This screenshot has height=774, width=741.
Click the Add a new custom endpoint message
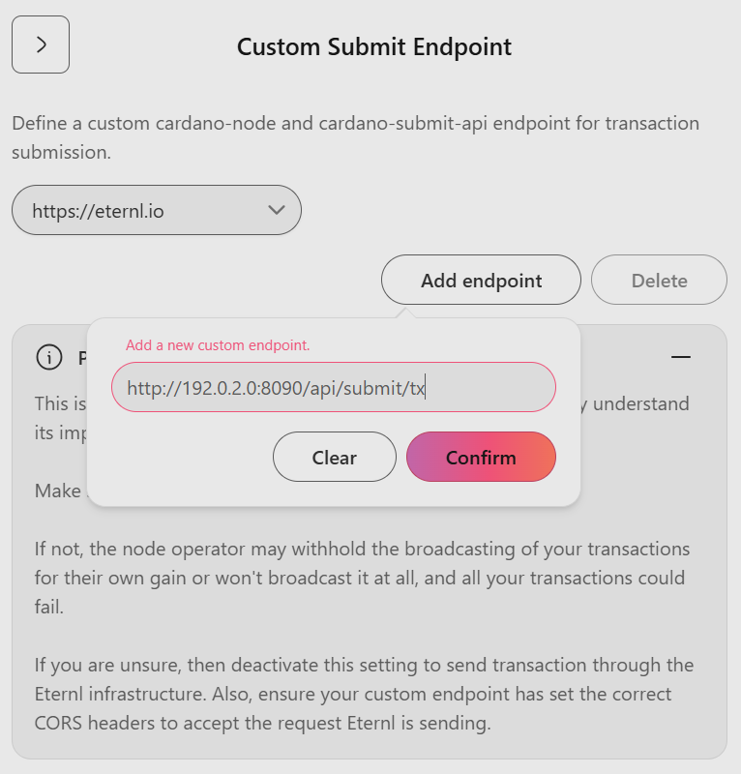[x=217, y=344]
